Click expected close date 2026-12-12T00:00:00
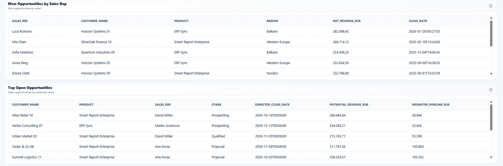 click(x=271, y=126)
